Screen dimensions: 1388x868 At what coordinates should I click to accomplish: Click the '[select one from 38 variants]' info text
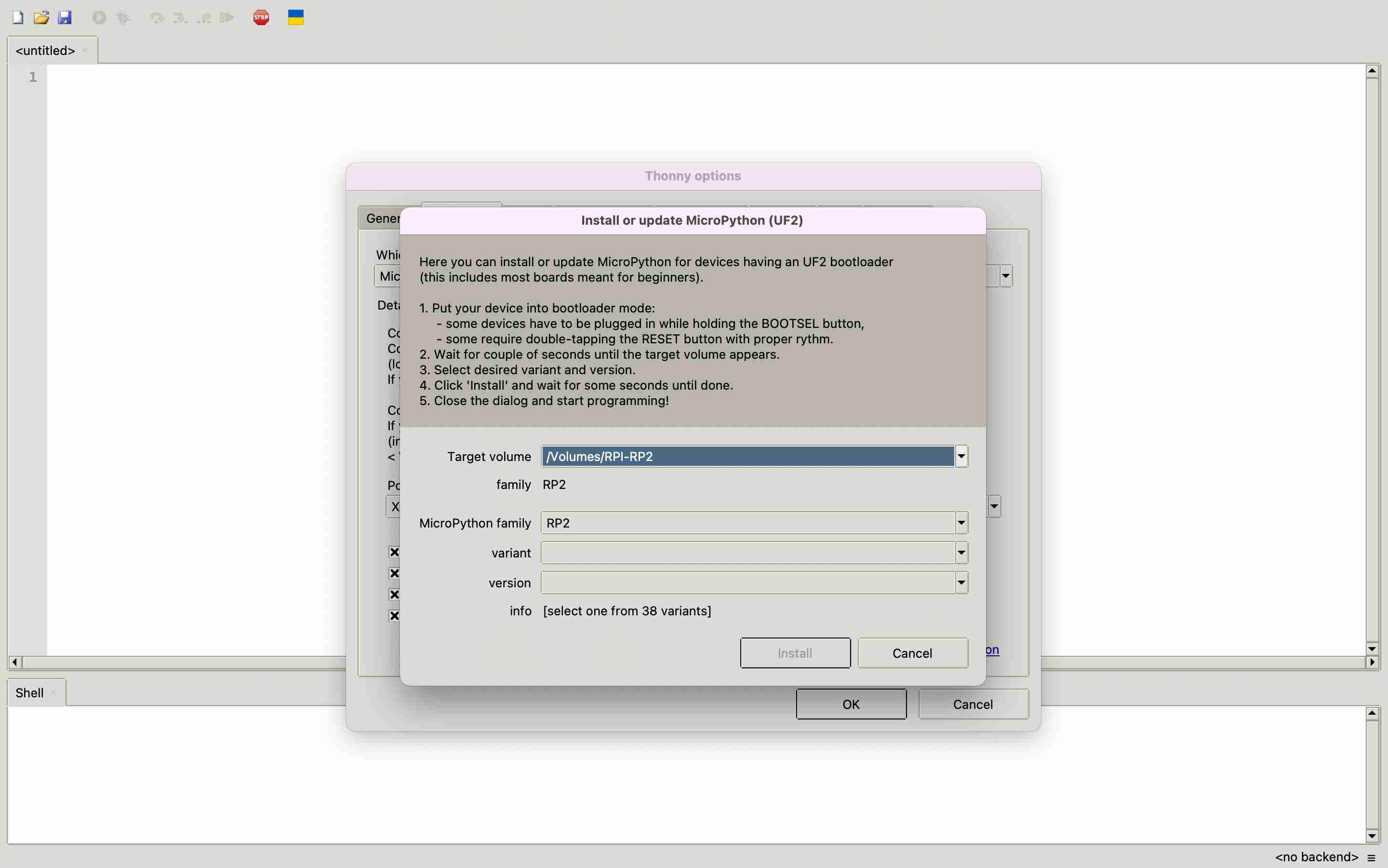coord(627,611)
